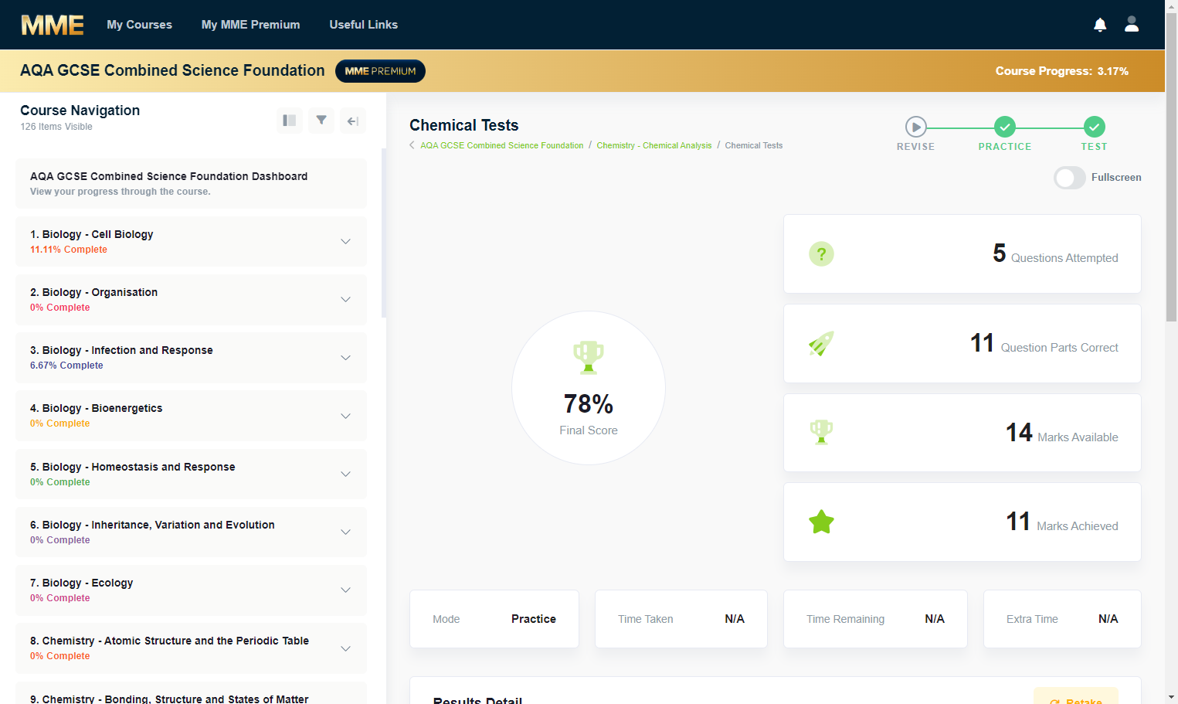Image resolution: width=1178 pixels, height=704 pixels.
Task: Expand Biology - Infection and Response section
Action: pos(345,358)
